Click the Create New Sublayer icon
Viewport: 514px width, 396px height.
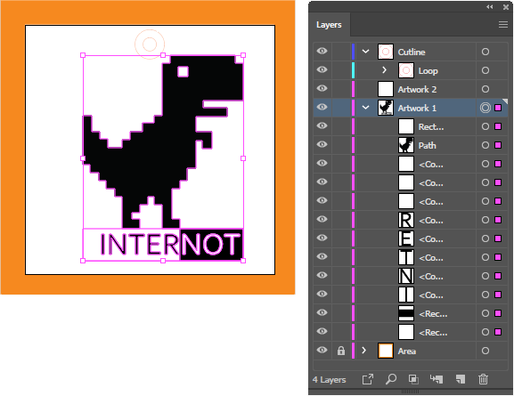point(436,379)
